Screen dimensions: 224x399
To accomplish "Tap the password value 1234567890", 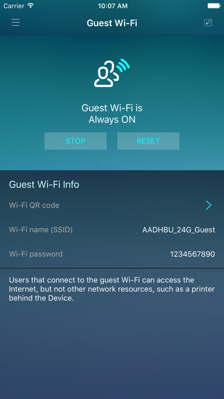I will point(193,254).
